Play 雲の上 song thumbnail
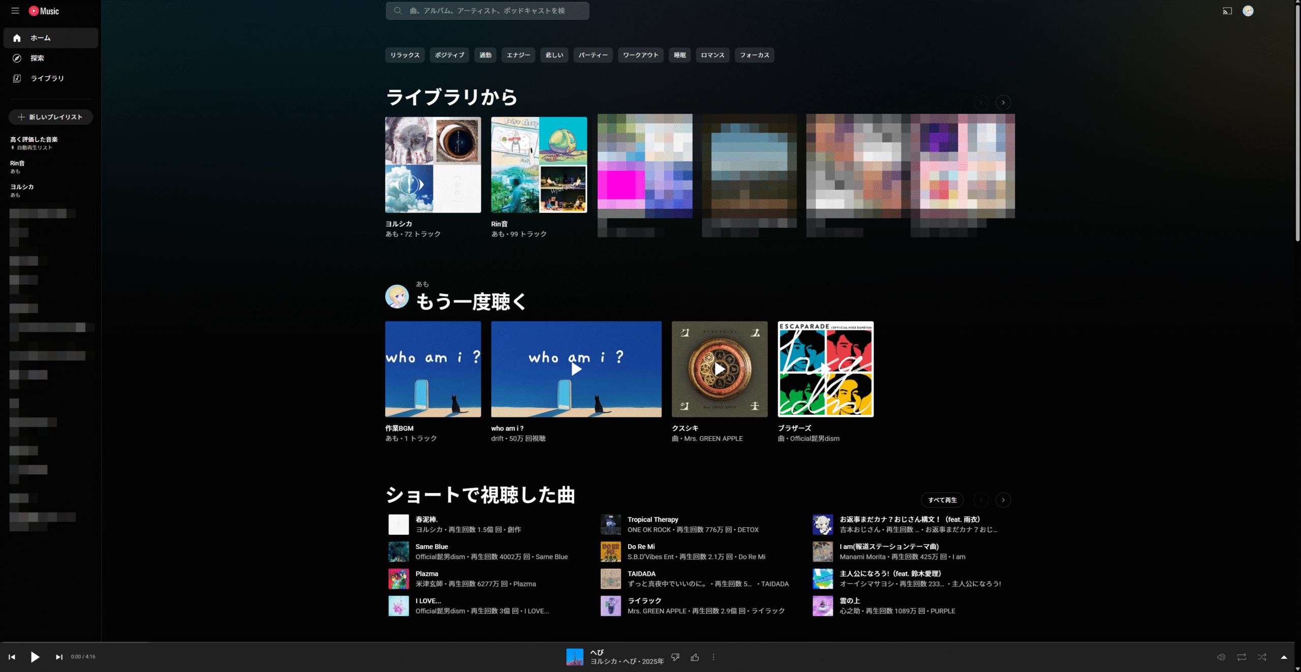Image resolution: width=1301 pixels, height=672 pixels. point(823,606)
